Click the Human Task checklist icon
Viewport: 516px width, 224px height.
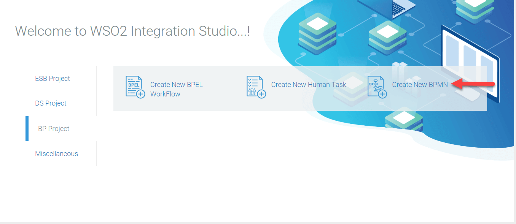255,86
